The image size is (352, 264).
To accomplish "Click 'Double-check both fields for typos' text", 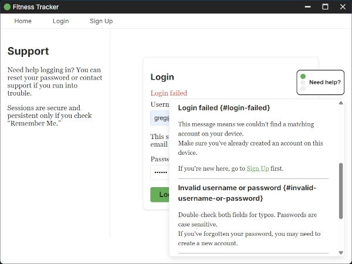I will [247, 219].
